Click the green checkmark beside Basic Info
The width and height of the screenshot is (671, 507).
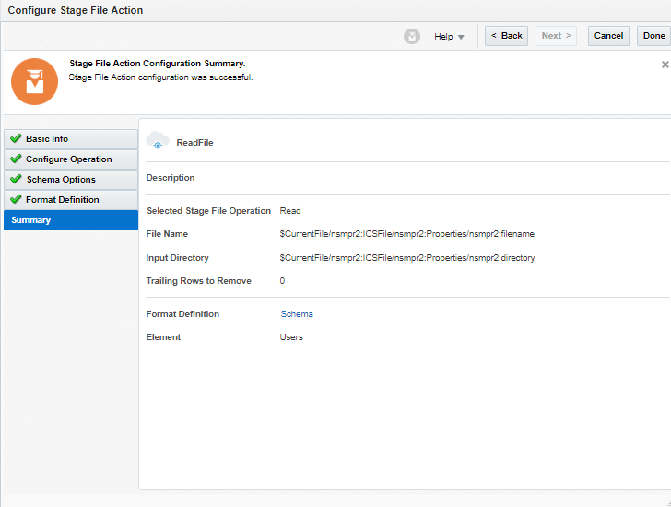tap(16, 139)
